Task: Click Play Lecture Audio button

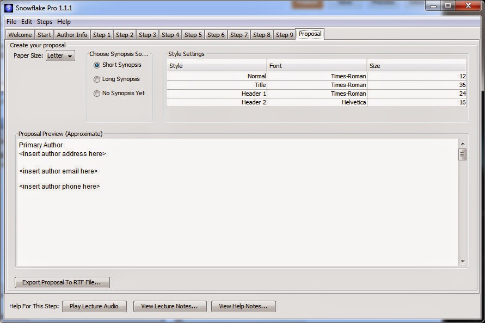Action: (x=94, y=306)
